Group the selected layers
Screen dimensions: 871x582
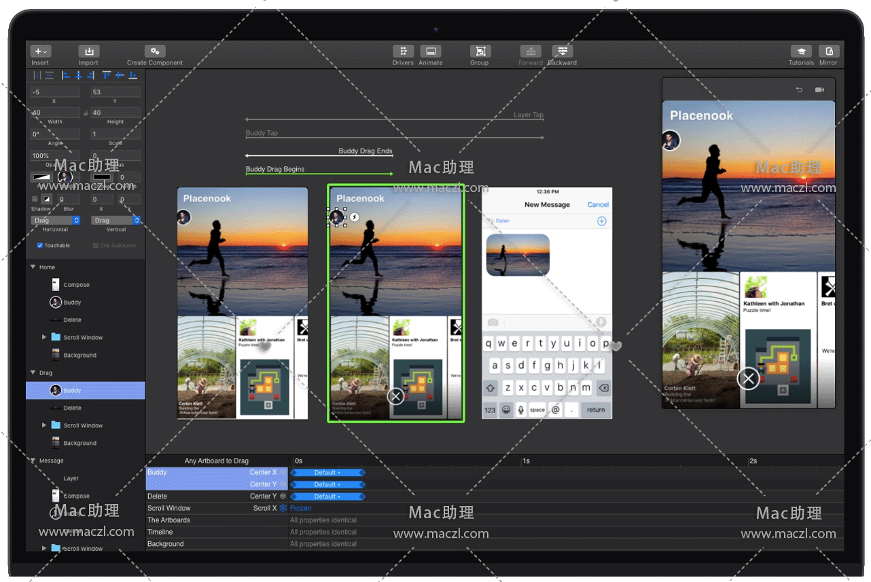pos(480,52)
